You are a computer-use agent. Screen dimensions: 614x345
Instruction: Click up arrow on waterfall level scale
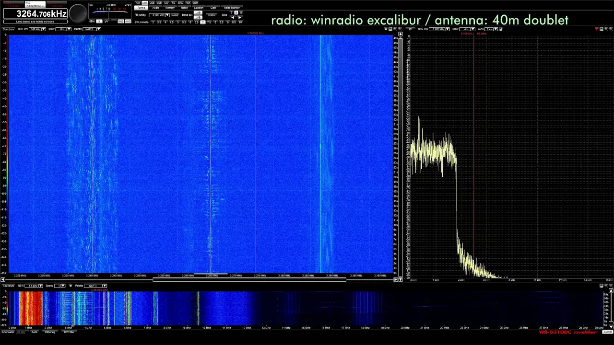pyautogui.click(x=401, y=34)
